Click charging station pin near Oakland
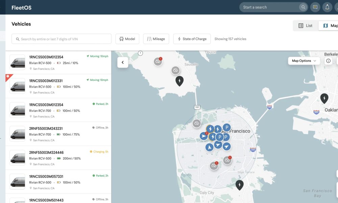 tap(324, 98)
